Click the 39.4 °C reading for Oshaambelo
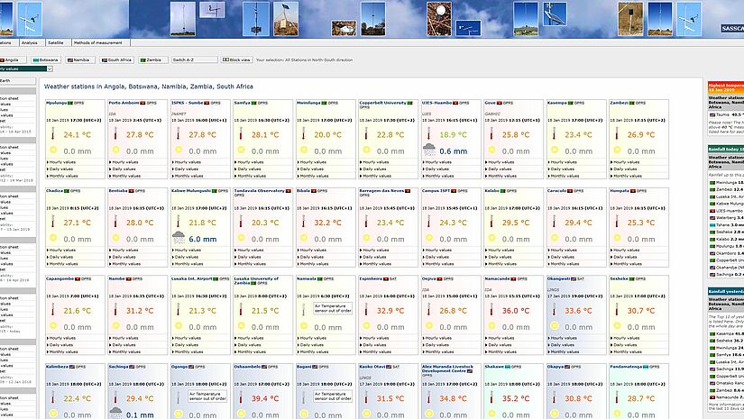Image resolution: width=744 pixels, height=419 pixels. (x=265, y=399)
